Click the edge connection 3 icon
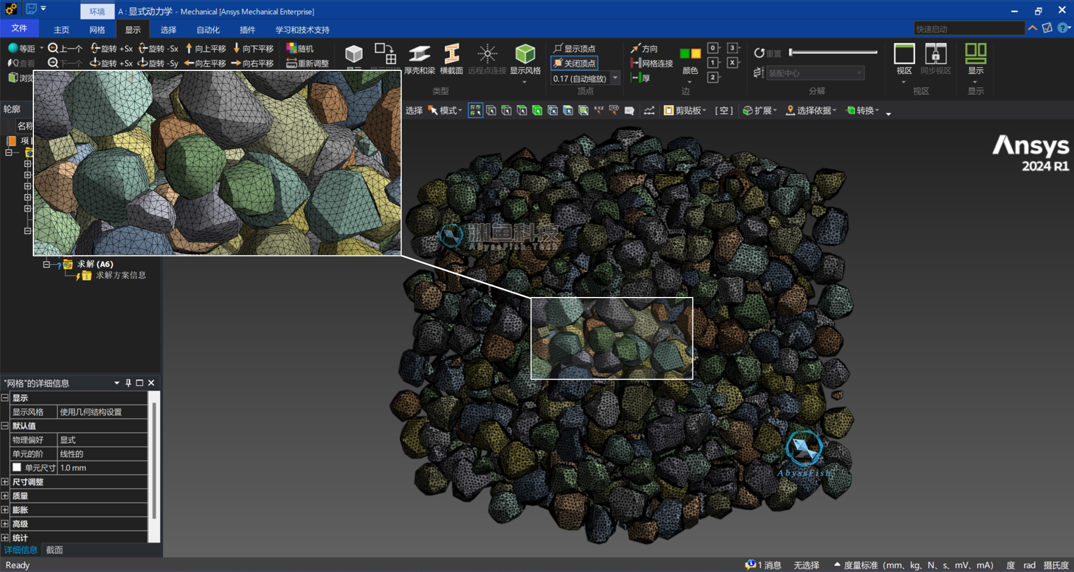Viewport: 1074px width, 572px height. pos(732,48)
